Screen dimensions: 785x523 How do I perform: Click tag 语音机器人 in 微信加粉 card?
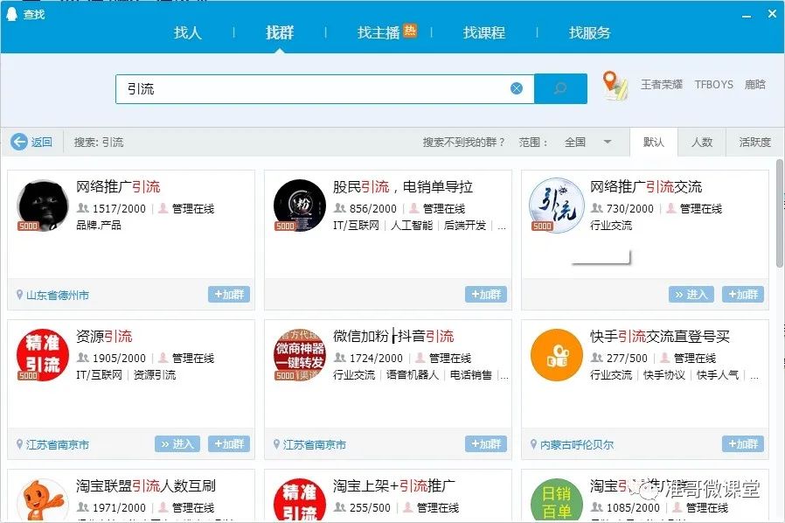[412, 374]
